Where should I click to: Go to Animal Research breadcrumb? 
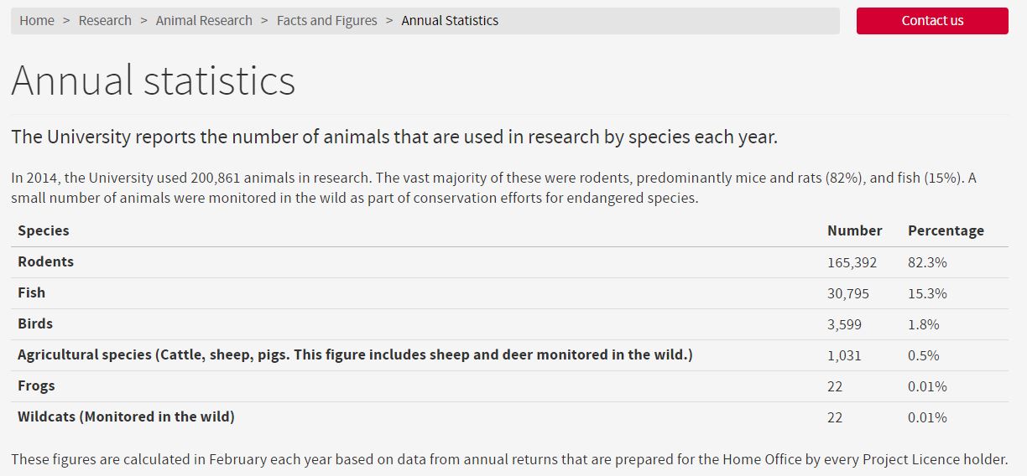tap(204, 21)
